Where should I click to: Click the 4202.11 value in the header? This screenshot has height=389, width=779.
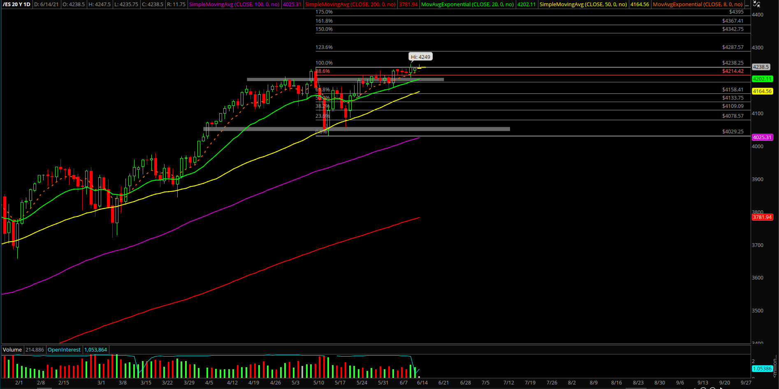coord(526,5)
